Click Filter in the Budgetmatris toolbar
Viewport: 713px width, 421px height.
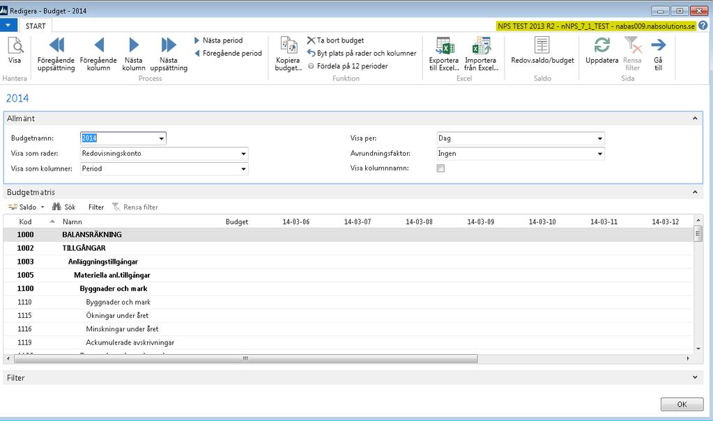[x=96, y=207]
